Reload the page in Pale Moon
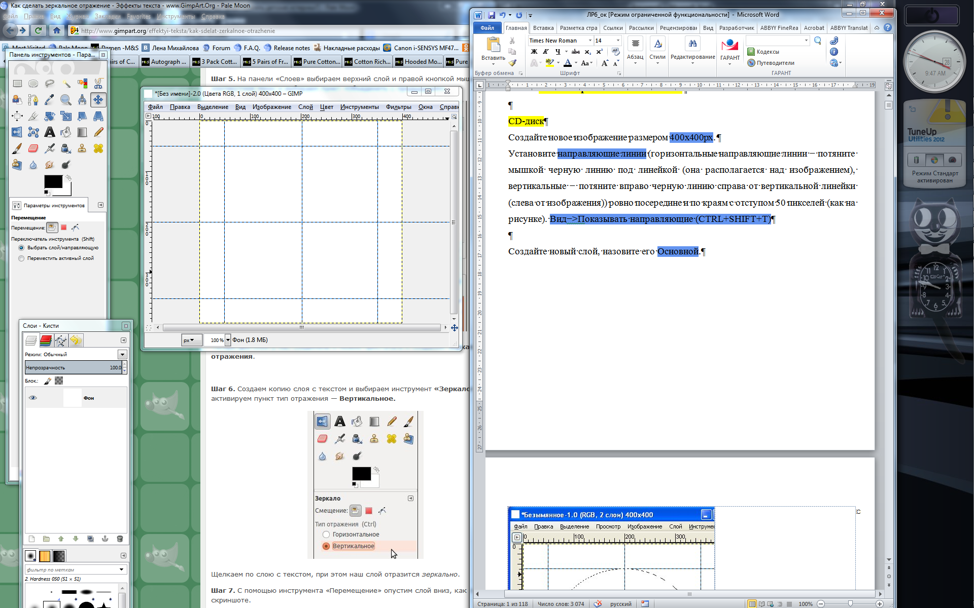 (x=38, y=30)
